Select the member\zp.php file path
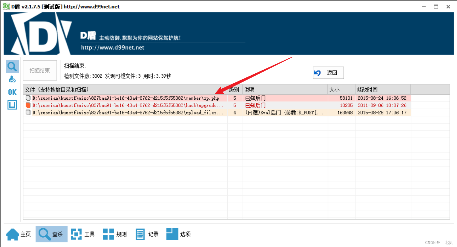 tap(125, 98)
